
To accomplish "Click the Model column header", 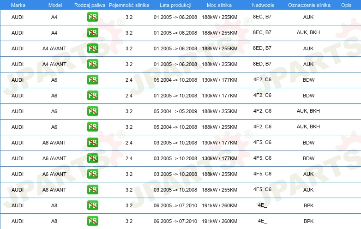I will [54, 5].
